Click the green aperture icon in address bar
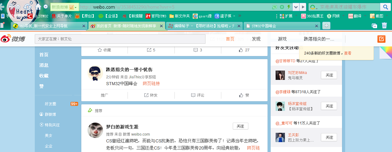 (282, 7)
